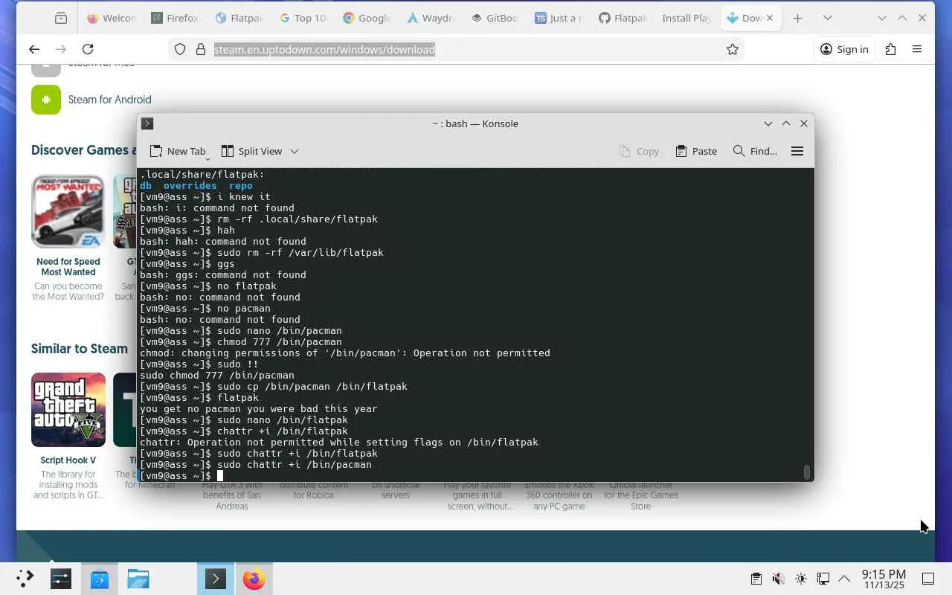Reload the page in Firefox
This screenshot has width=952, height=595.
[88, 49]
